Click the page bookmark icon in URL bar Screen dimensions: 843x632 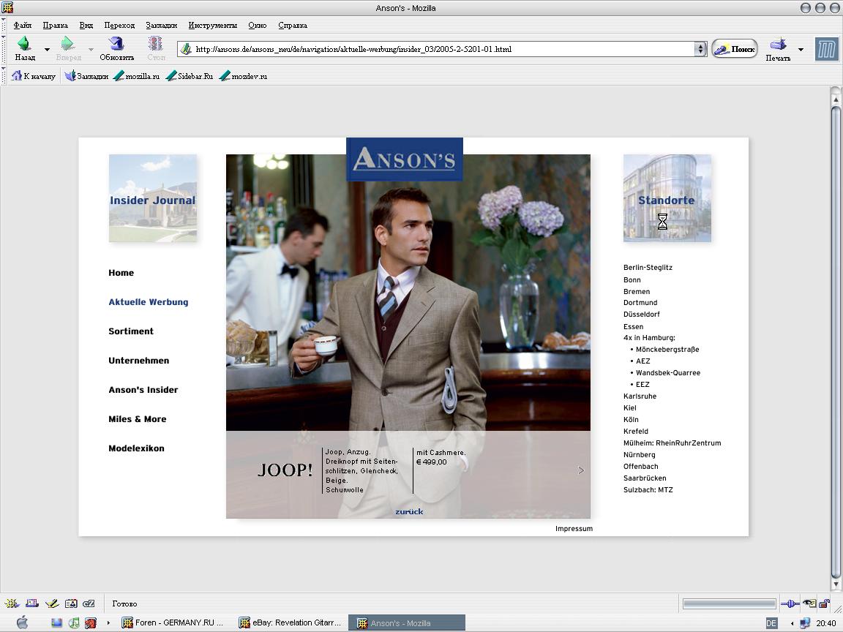[x=186, y=49]
